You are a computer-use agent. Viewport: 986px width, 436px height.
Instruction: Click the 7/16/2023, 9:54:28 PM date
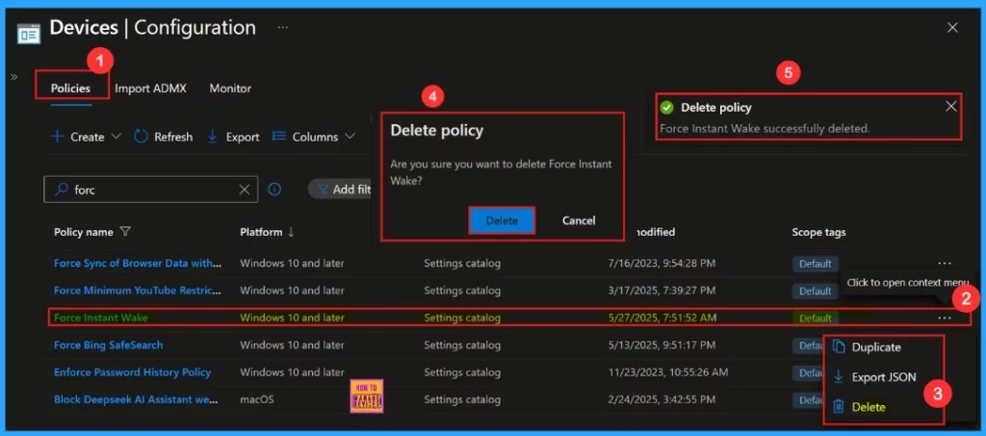coord(662,263)
